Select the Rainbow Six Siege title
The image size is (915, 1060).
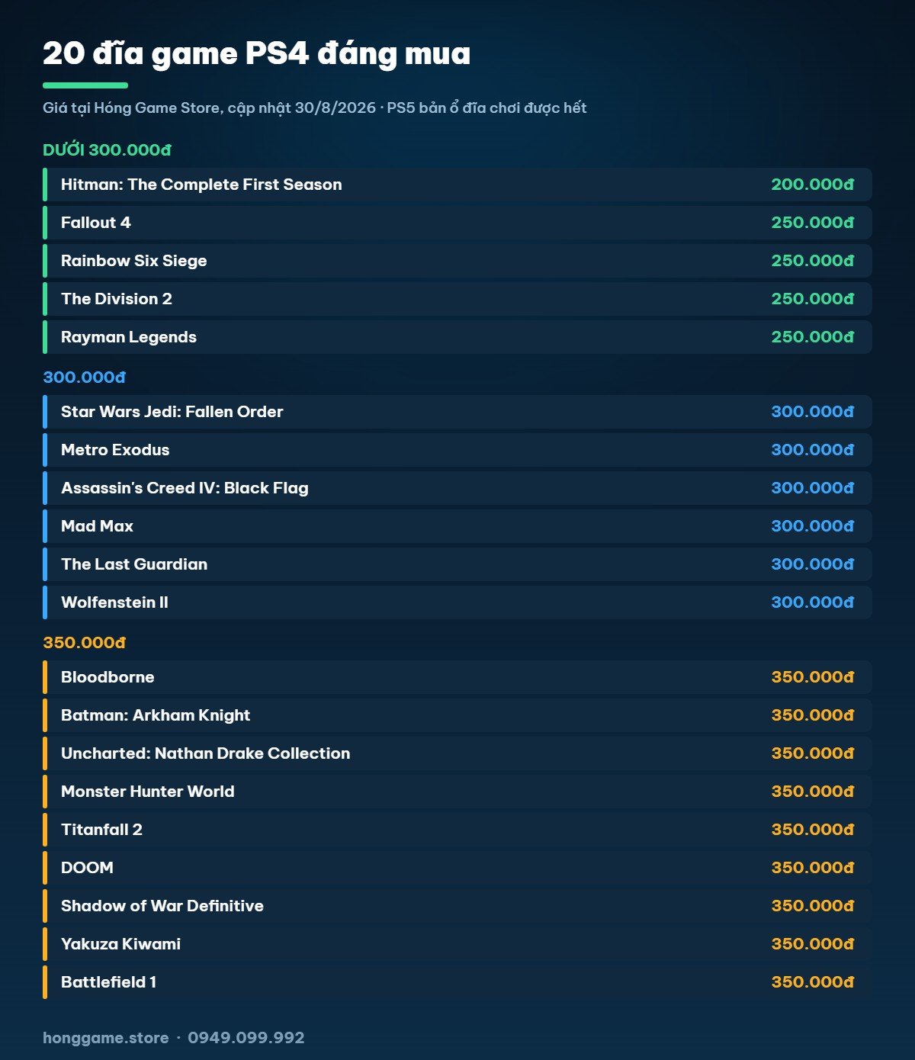point(134,261)
